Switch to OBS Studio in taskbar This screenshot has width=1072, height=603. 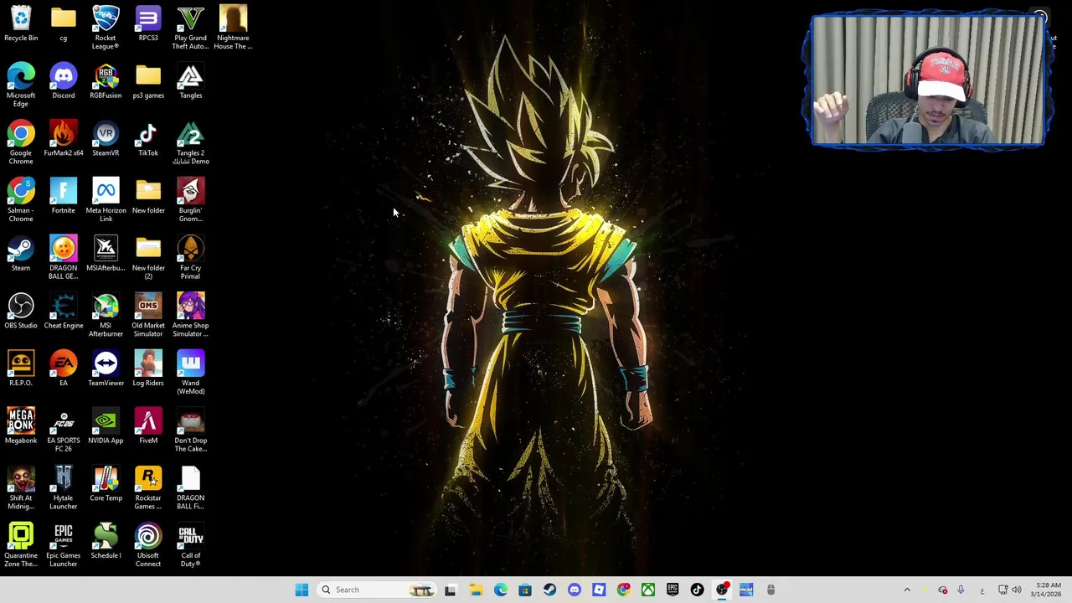coord(722,590)
